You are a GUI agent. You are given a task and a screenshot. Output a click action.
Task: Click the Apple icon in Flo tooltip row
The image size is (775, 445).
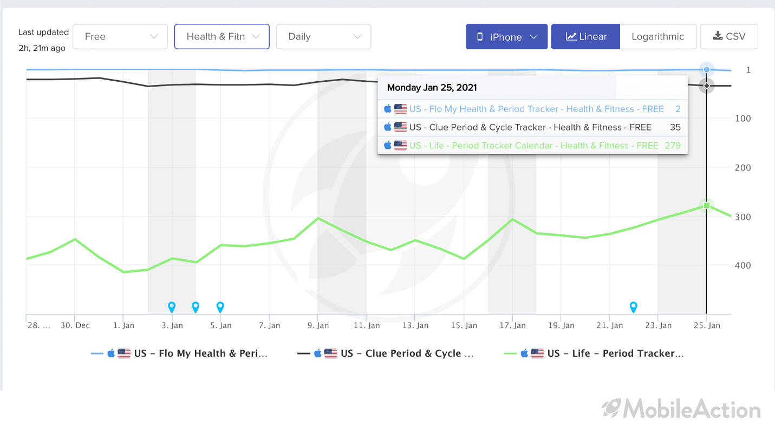(x=387, y=109)
